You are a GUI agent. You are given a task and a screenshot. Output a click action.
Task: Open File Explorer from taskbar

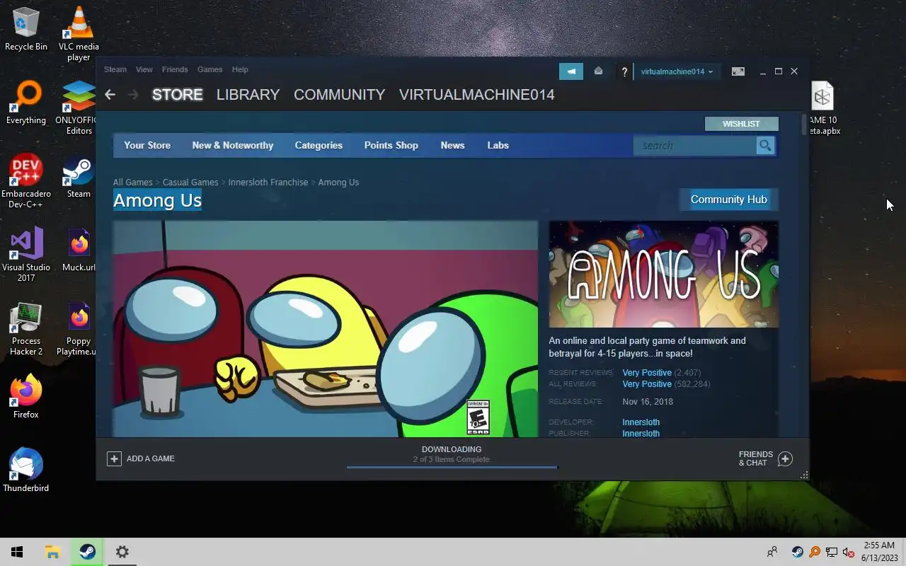coord(52,552)
